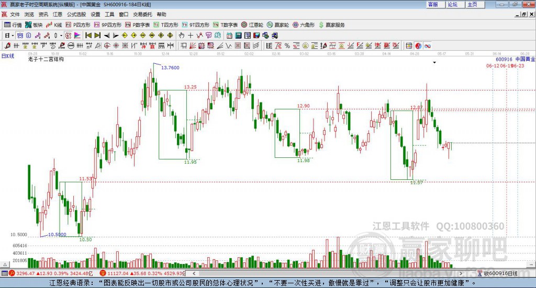Toggle the colored flag icon in toolbar
This screenshot has height=288, width=536.
pos(77,36)
